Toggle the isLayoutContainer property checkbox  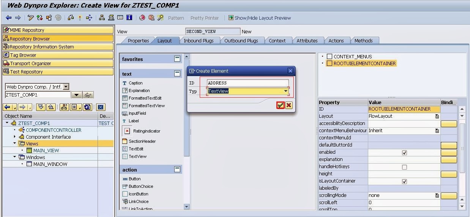tap(404, 181)
